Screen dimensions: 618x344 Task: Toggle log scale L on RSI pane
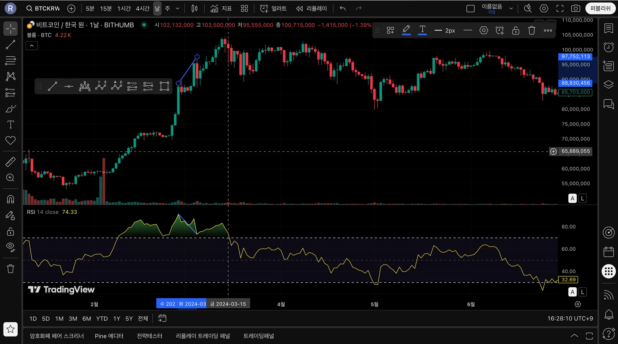point(582,292)
